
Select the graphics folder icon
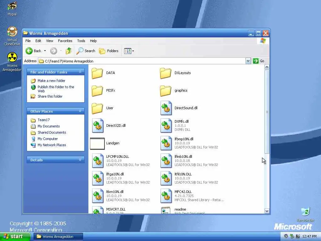tap(166, 91)
